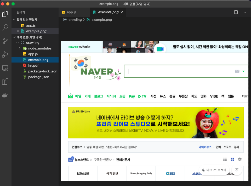
Task: Click the scroll to top arrow button
Action: point(237,170)
